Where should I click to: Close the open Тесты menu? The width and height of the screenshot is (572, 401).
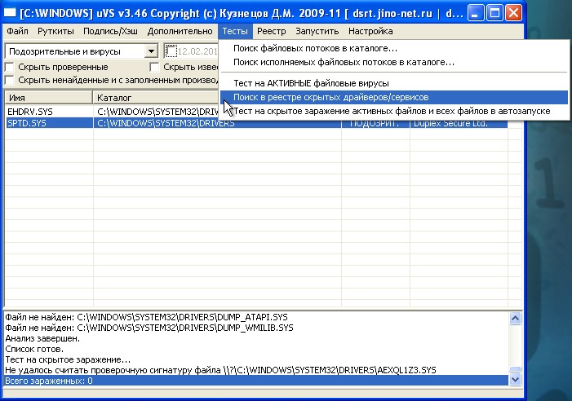tap(235, 31)
